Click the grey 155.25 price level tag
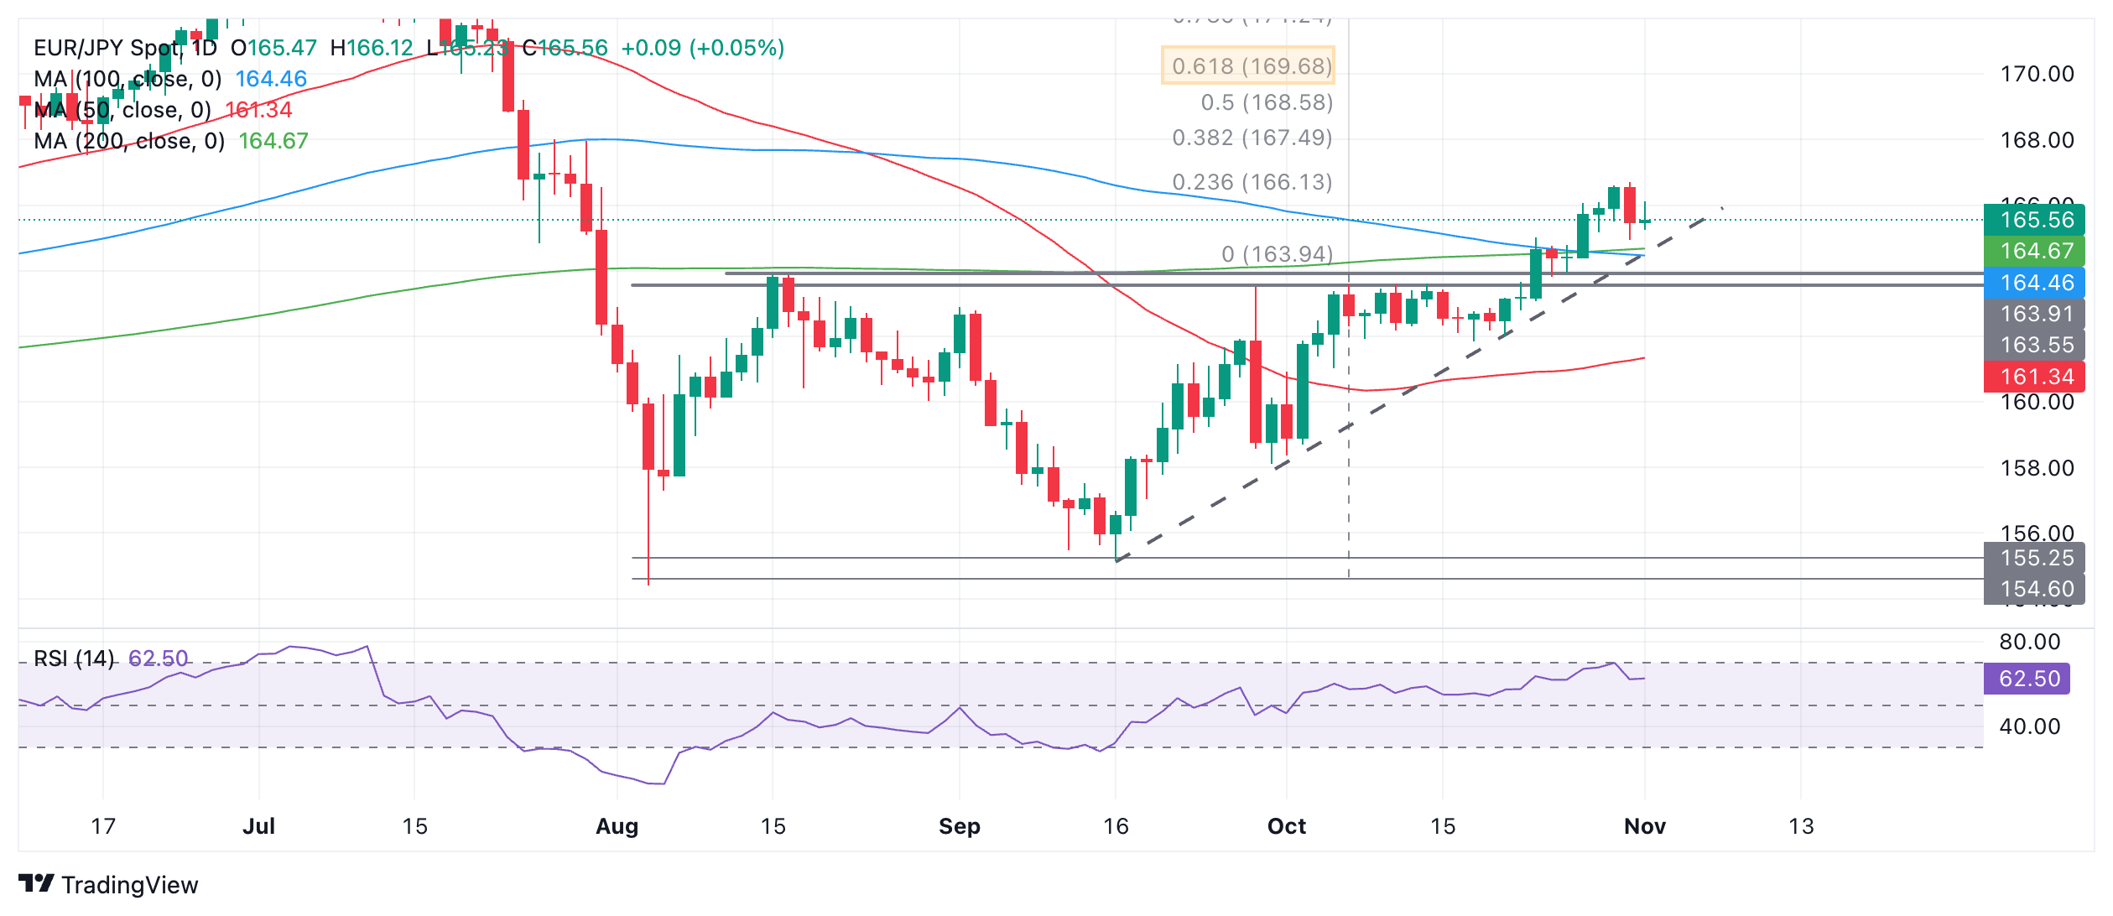The height and width of the screenshot is (916, 2113). 2034,558
